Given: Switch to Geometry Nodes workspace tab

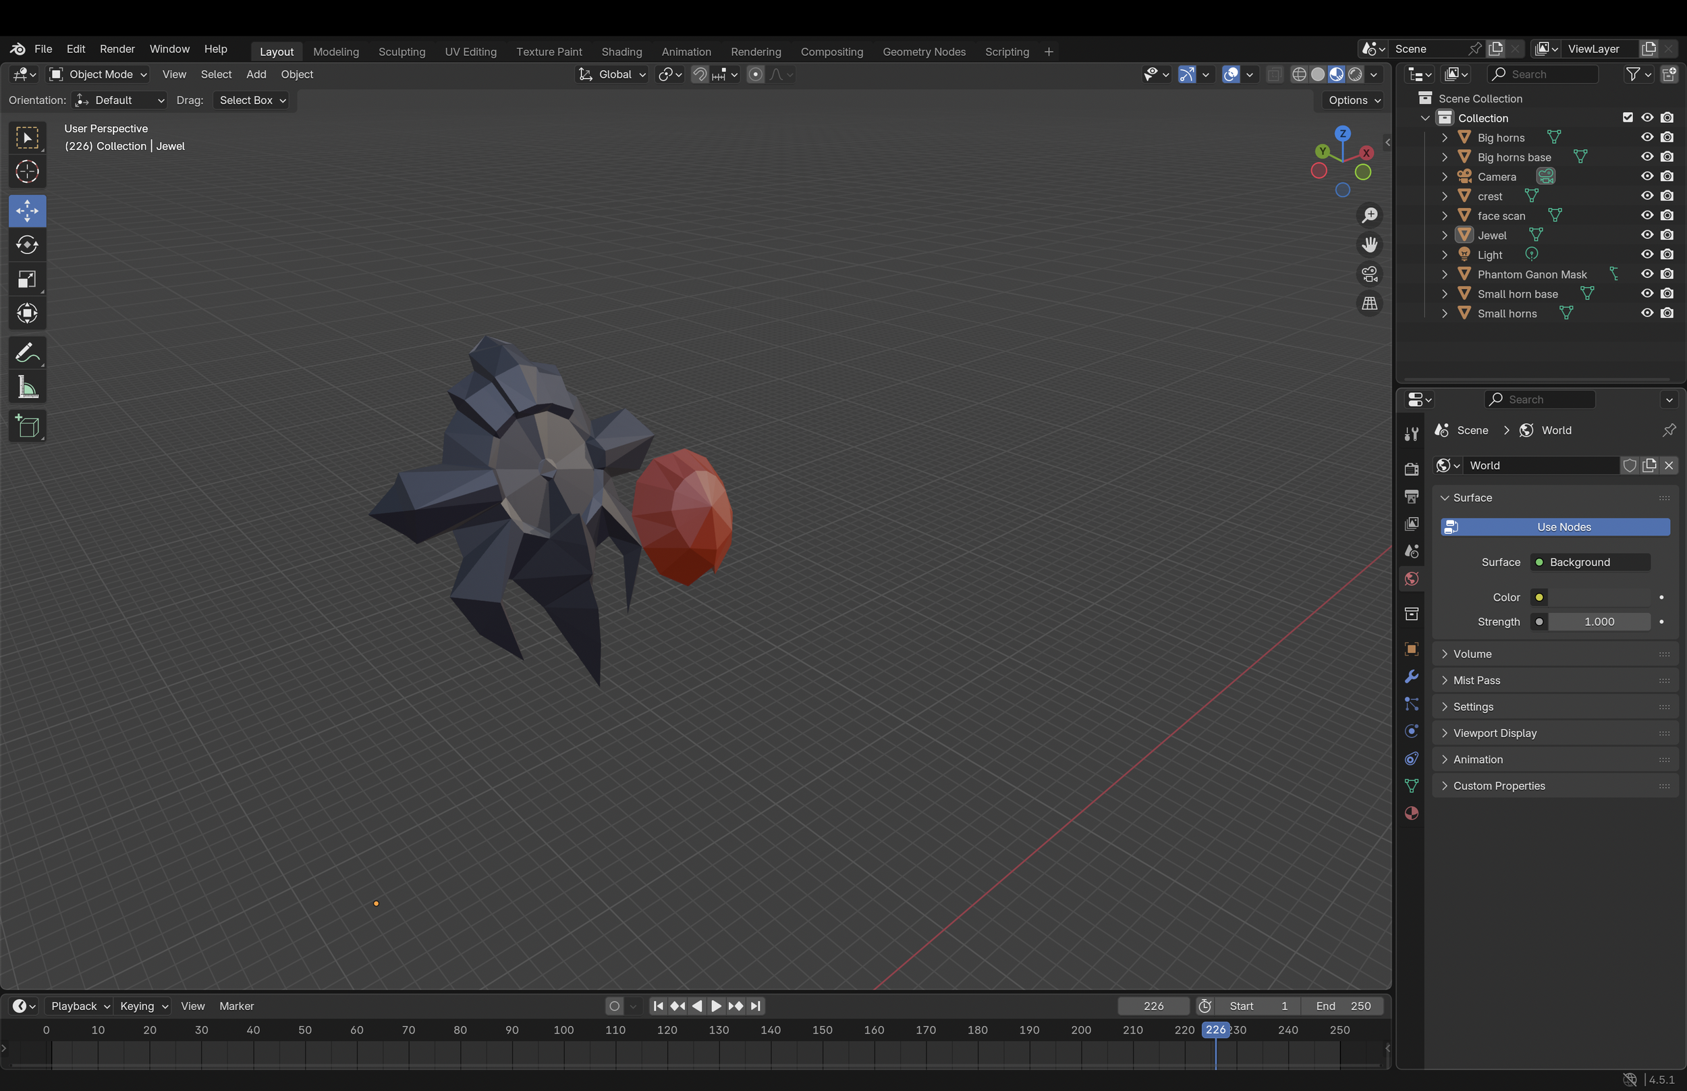Looking at the screenshot, I should (924, 52).
